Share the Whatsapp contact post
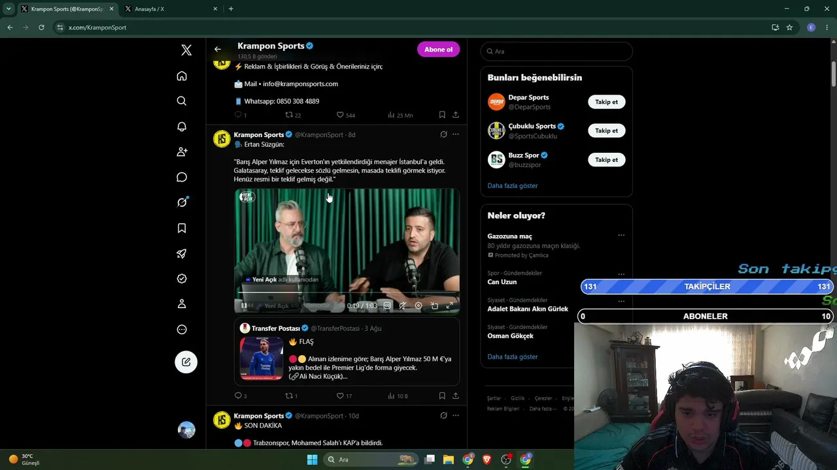Viewport: 837px width, 470px height. tap(456, 115)
